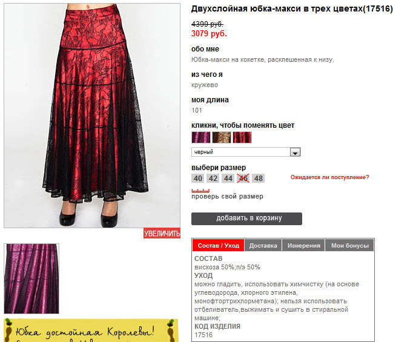Switch to the Измерения tab
The image size is (393, 342).
point(303,246)
